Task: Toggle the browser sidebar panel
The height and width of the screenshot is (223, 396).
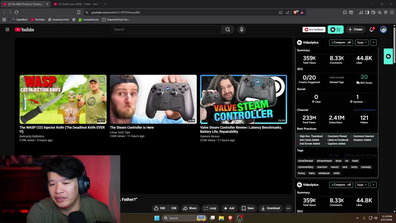Action: pyautogui.click(x=367, y=12)
